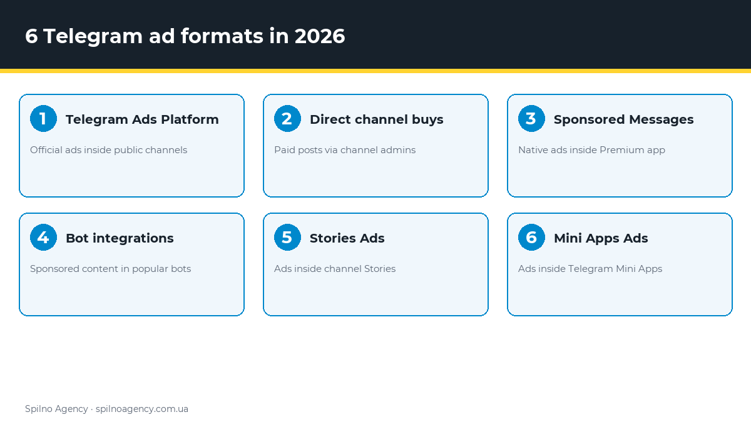
Task: Click the number 1 circle badge
Action: pyautogui.click(x=43, y=118)
